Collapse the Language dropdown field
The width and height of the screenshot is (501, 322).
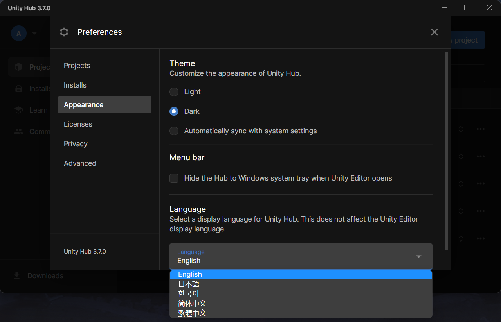click(301, 256)
